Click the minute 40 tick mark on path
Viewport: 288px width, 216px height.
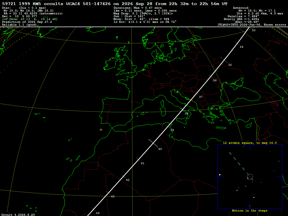(153, 143)
